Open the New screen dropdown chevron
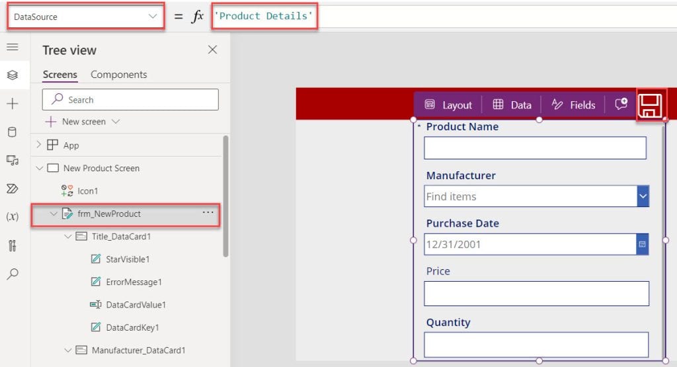This screenshot has height=367, width=677. point(116,122)
